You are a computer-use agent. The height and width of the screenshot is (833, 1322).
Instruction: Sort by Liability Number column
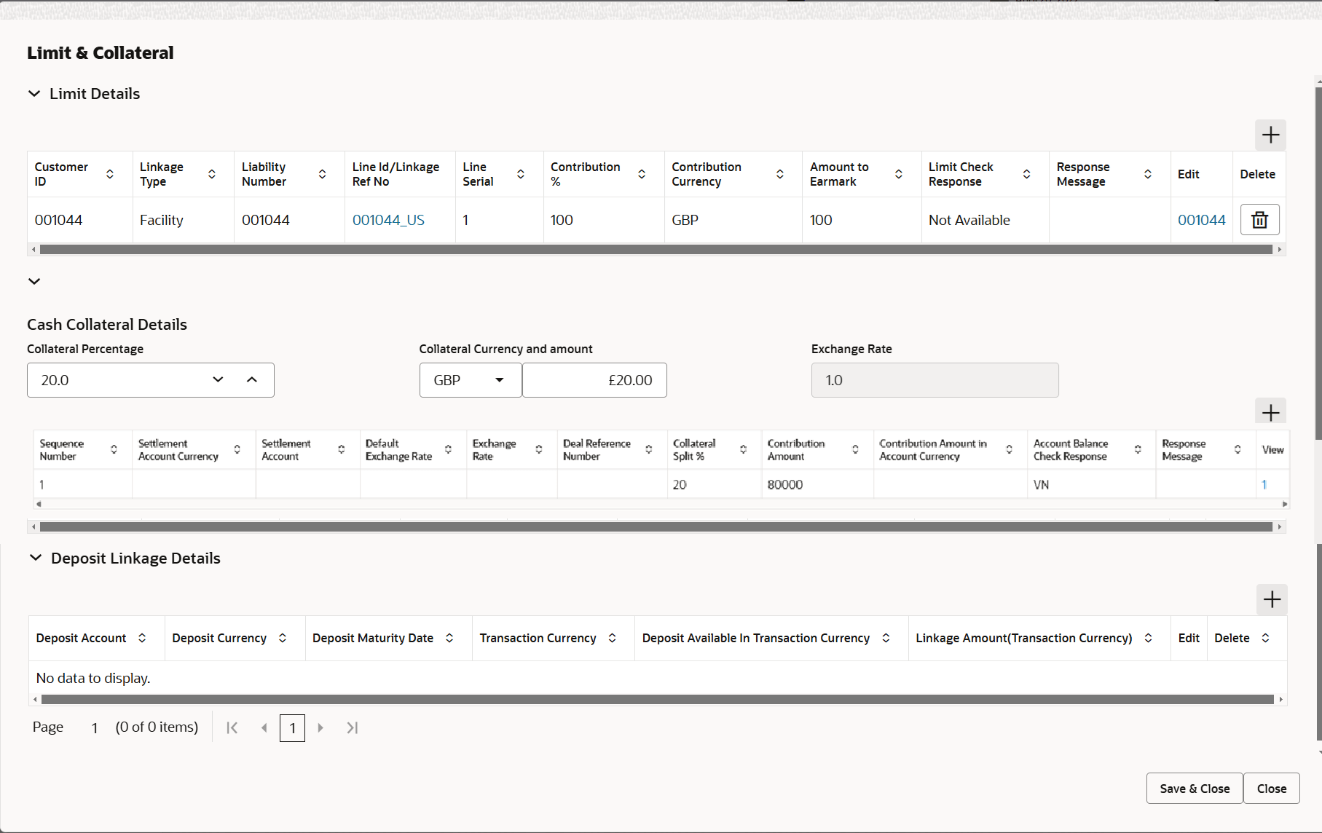(x=322, y=174)
